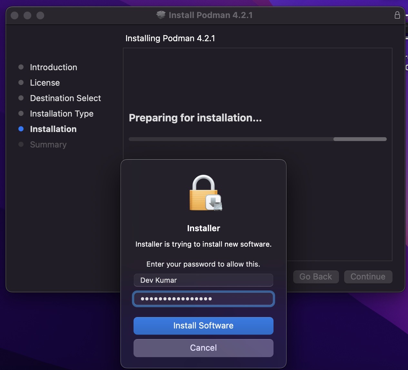Go to the License step
408x370 pixels.
point(45,82)
